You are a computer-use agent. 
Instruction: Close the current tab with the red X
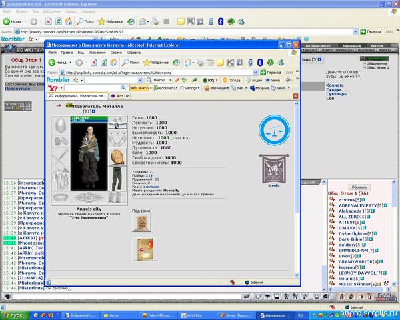[x=295, y=96]
